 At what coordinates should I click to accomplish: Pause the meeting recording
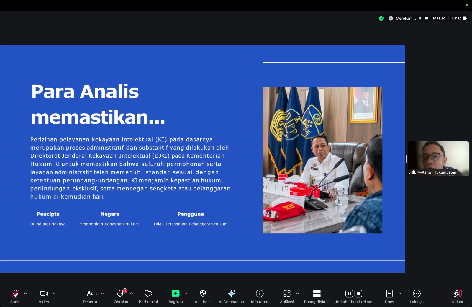coord(349,293)
